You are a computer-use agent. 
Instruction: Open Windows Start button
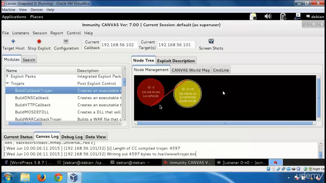tap(7, 177)
